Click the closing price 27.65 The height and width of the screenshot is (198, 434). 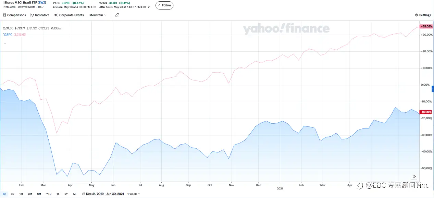[x=56, y=2]
